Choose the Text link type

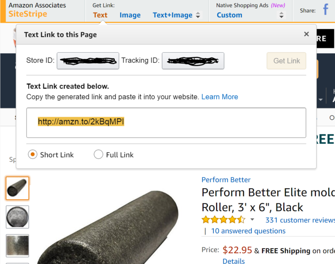(x=100, y=15)
